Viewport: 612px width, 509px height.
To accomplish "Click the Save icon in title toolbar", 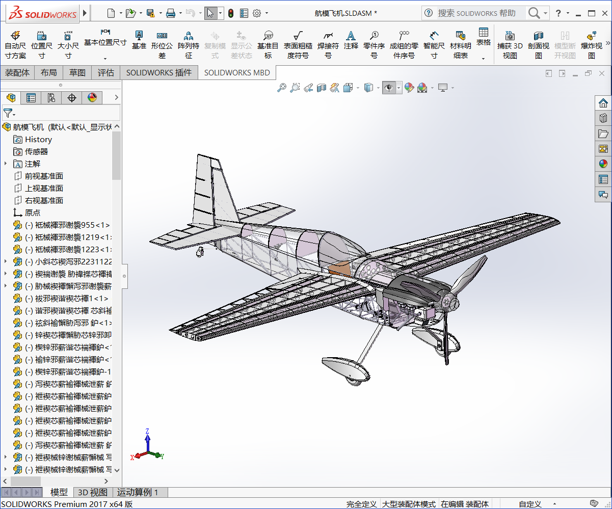I will click(150, 13).
